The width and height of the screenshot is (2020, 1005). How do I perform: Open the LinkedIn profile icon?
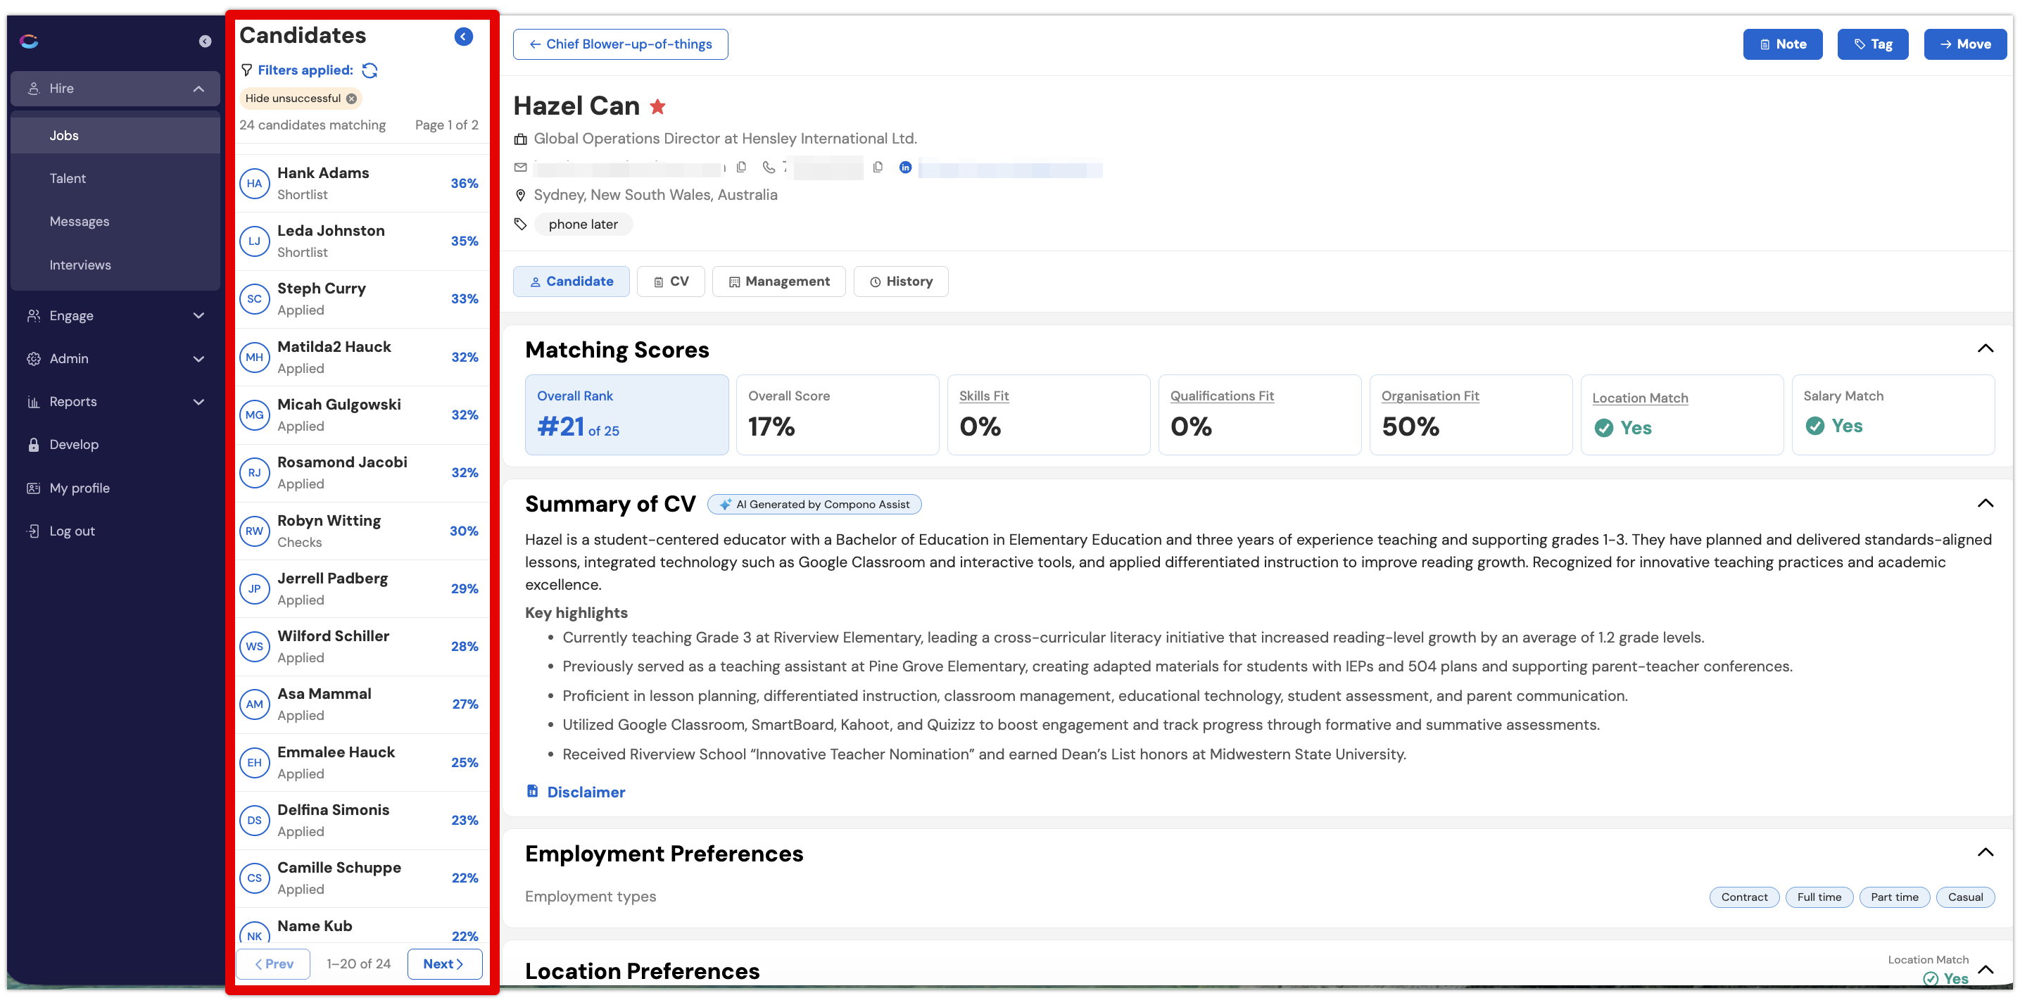905,167
